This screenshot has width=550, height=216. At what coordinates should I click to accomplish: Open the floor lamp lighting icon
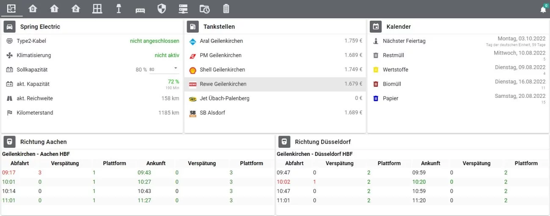pyautogui.click(x=119, y=8)
